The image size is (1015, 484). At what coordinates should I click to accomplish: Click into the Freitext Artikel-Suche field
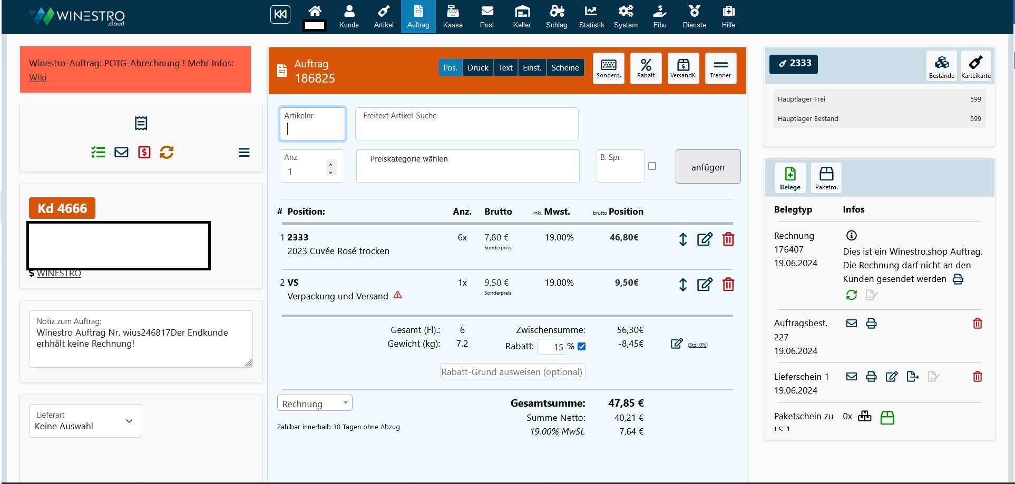point(466,124)
